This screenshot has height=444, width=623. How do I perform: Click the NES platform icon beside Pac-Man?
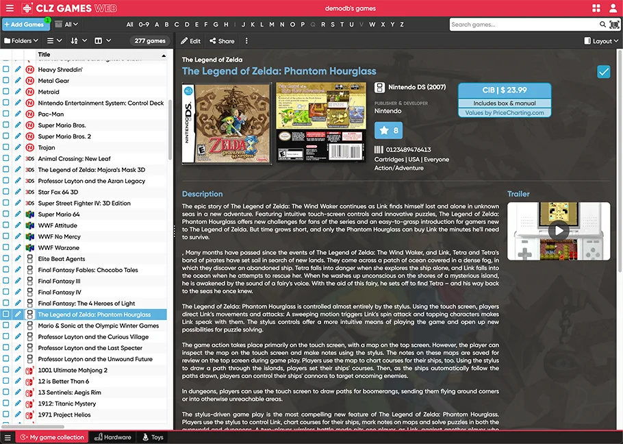pos(30,114)
